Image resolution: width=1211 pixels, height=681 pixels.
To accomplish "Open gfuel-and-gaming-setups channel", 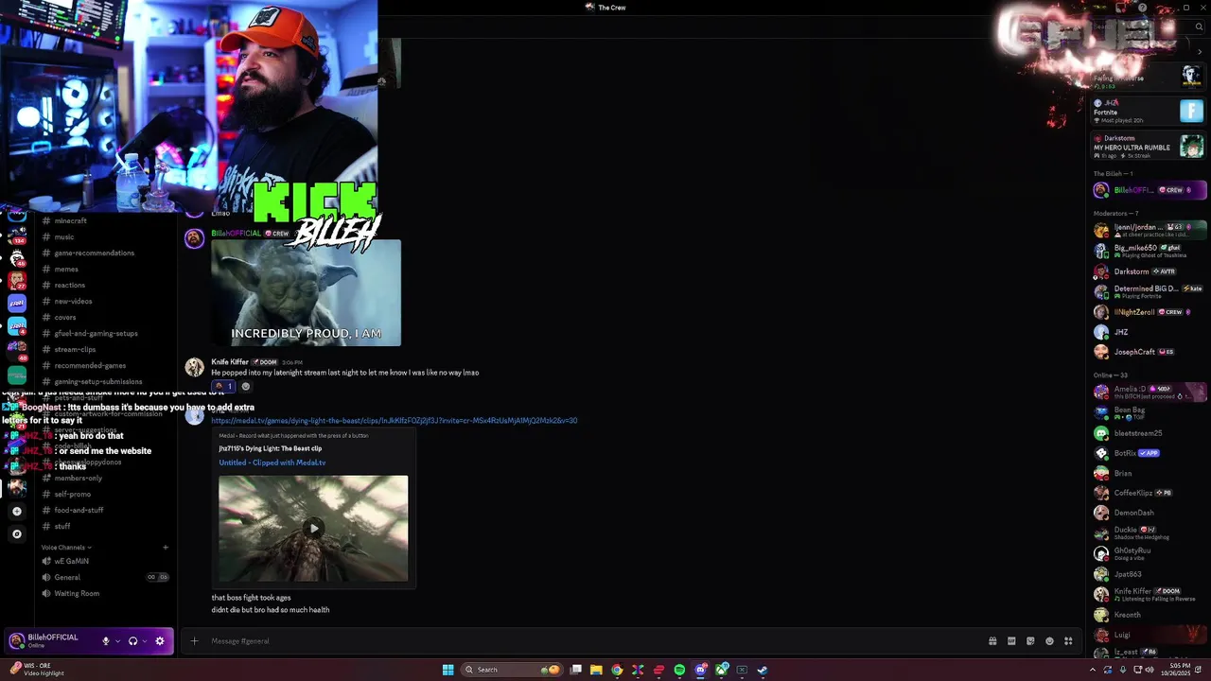I will coord(104,333).
